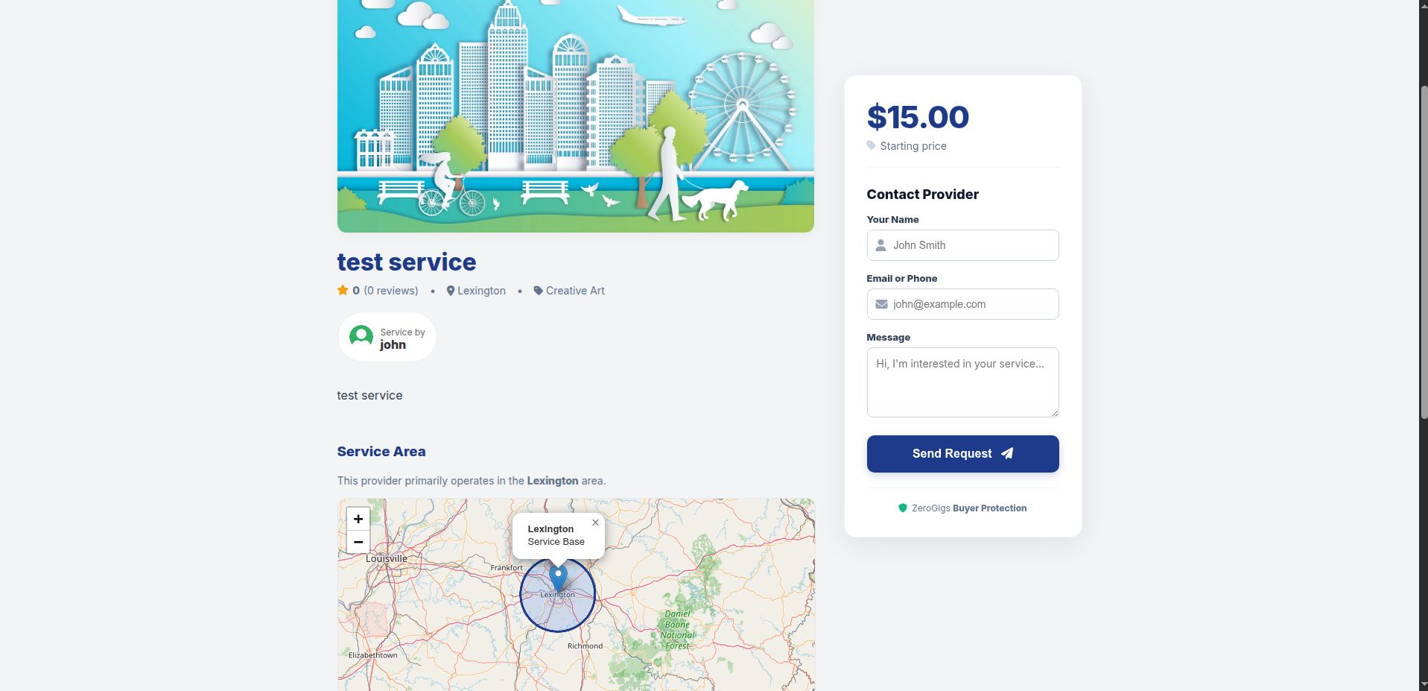The height and width of the screenshot is (691, 1428).
Task: Click into the Message text area
Action: coord(962,382)
